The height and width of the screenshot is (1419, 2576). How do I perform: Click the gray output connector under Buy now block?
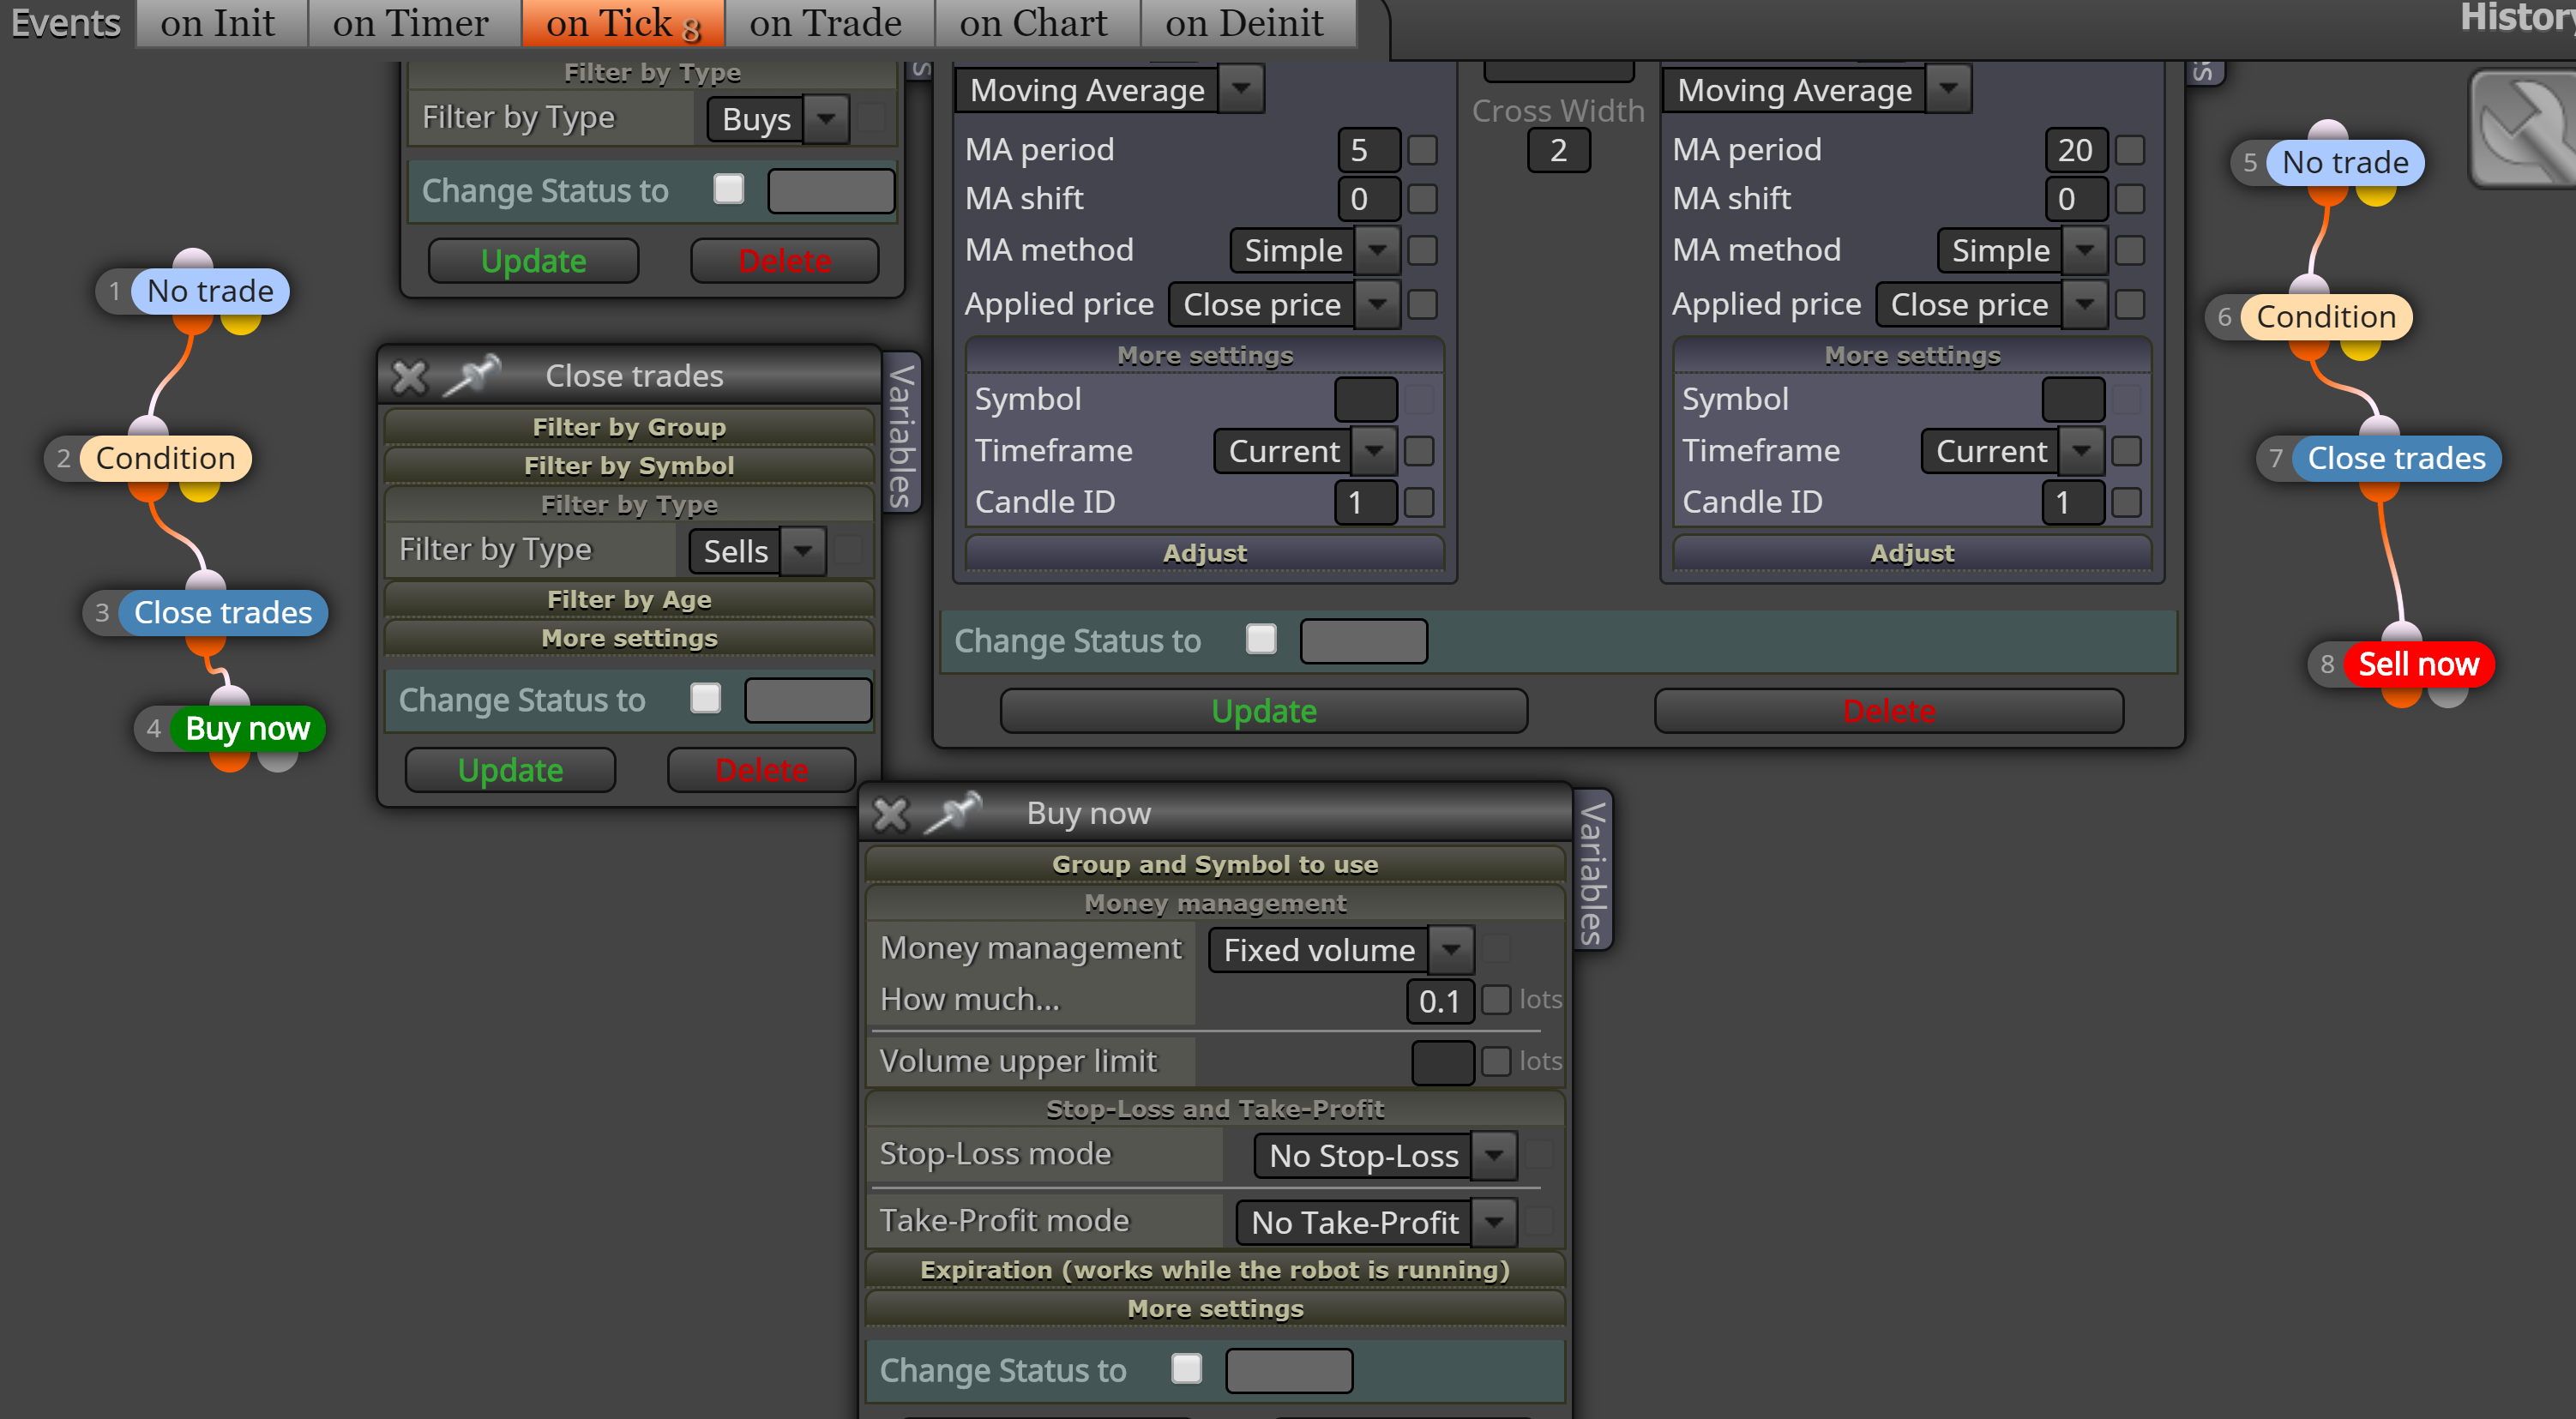point(277,760)
